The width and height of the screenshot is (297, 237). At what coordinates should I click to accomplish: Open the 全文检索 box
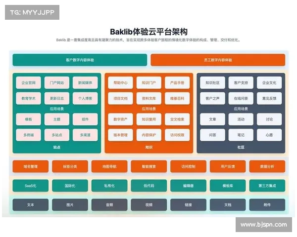click(x=177, y=119)
